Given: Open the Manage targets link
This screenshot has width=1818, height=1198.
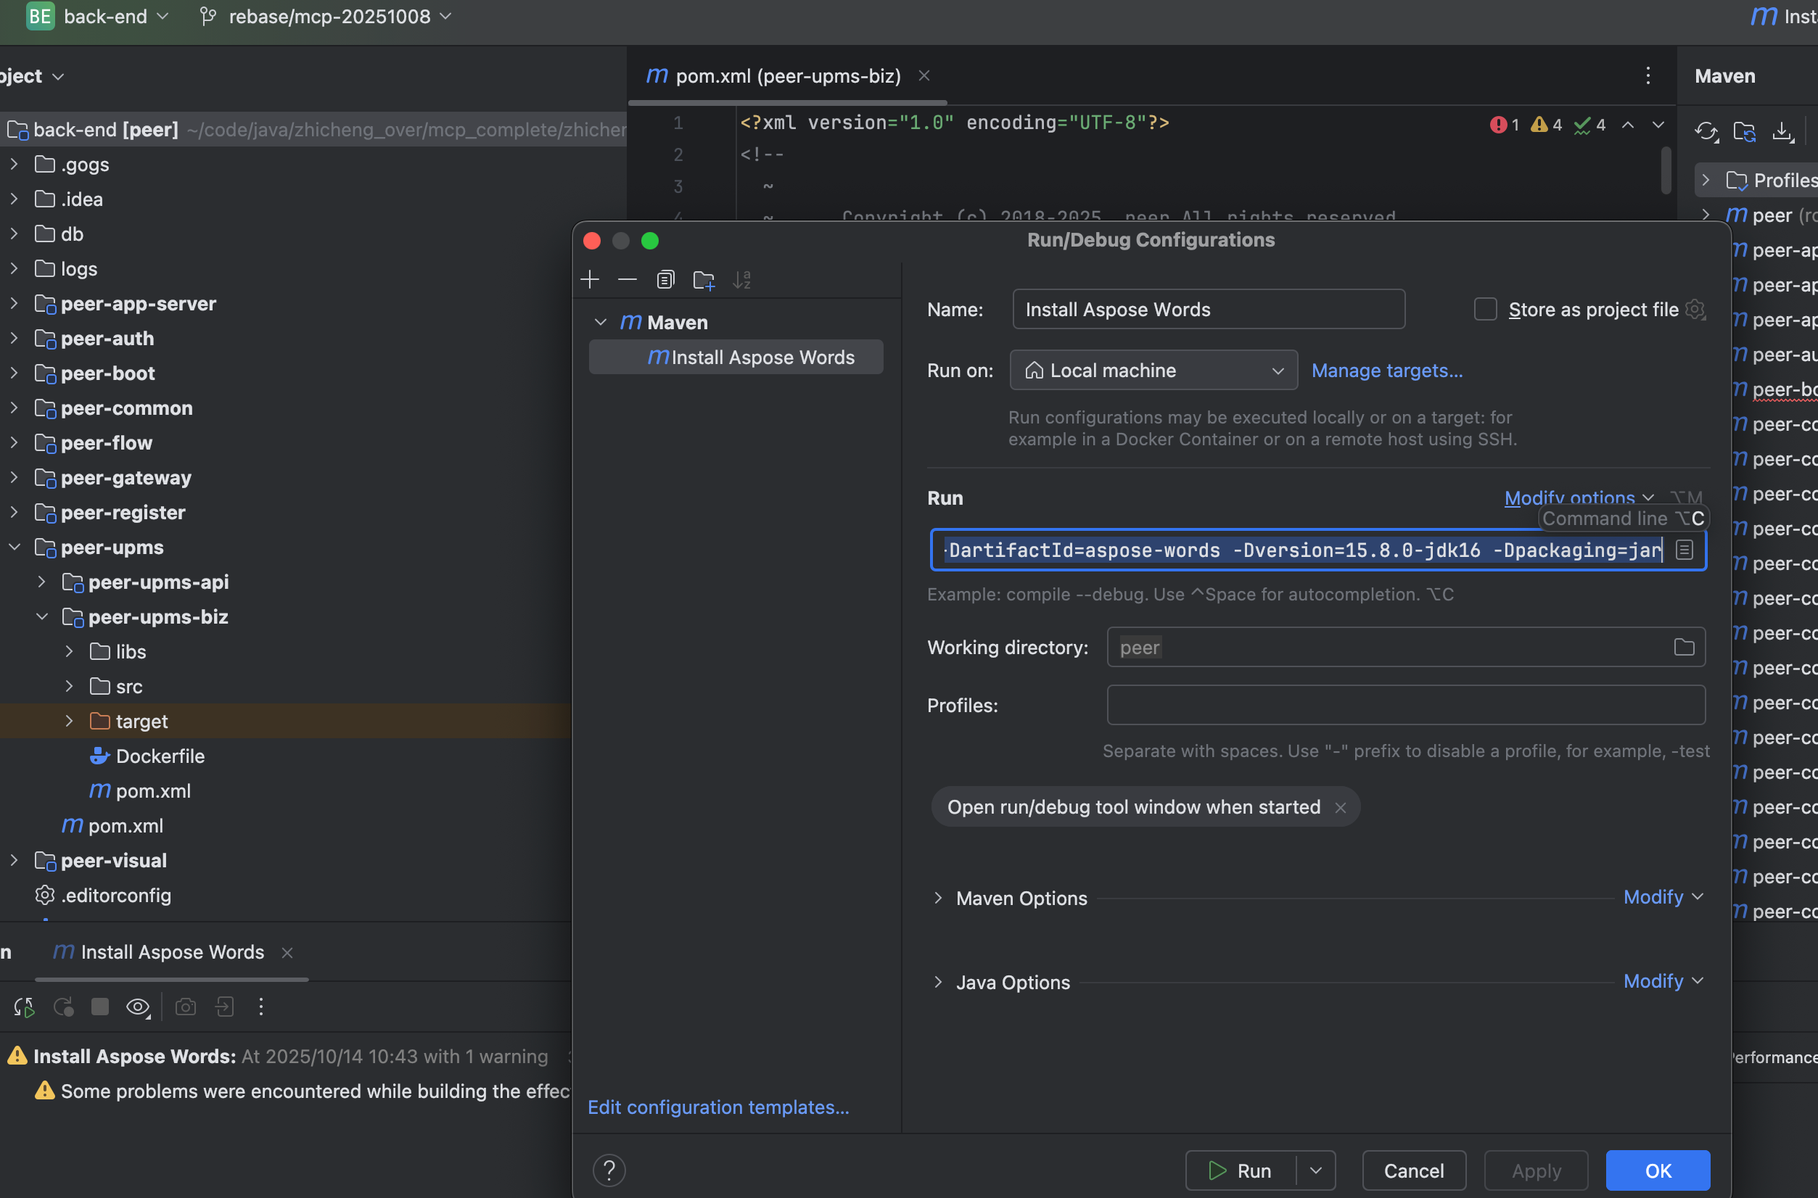Looking at the screenshot, I should pos(1386,371).
